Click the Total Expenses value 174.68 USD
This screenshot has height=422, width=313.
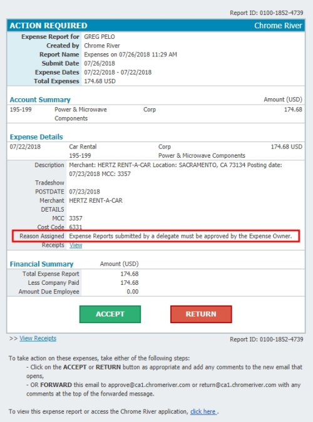point(100,81)
